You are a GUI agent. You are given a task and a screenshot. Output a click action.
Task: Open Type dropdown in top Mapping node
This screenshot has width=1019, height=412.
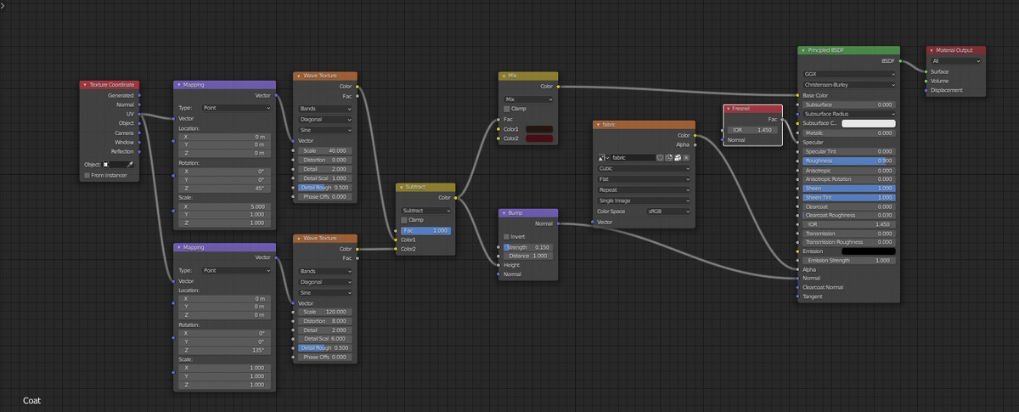(x=237, y=108)
